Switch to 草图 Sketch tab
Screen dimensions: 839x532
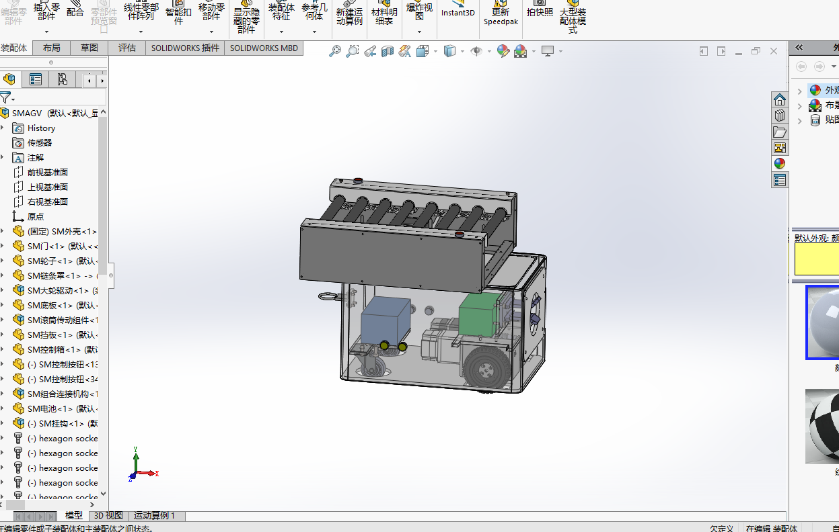(89, 48)
